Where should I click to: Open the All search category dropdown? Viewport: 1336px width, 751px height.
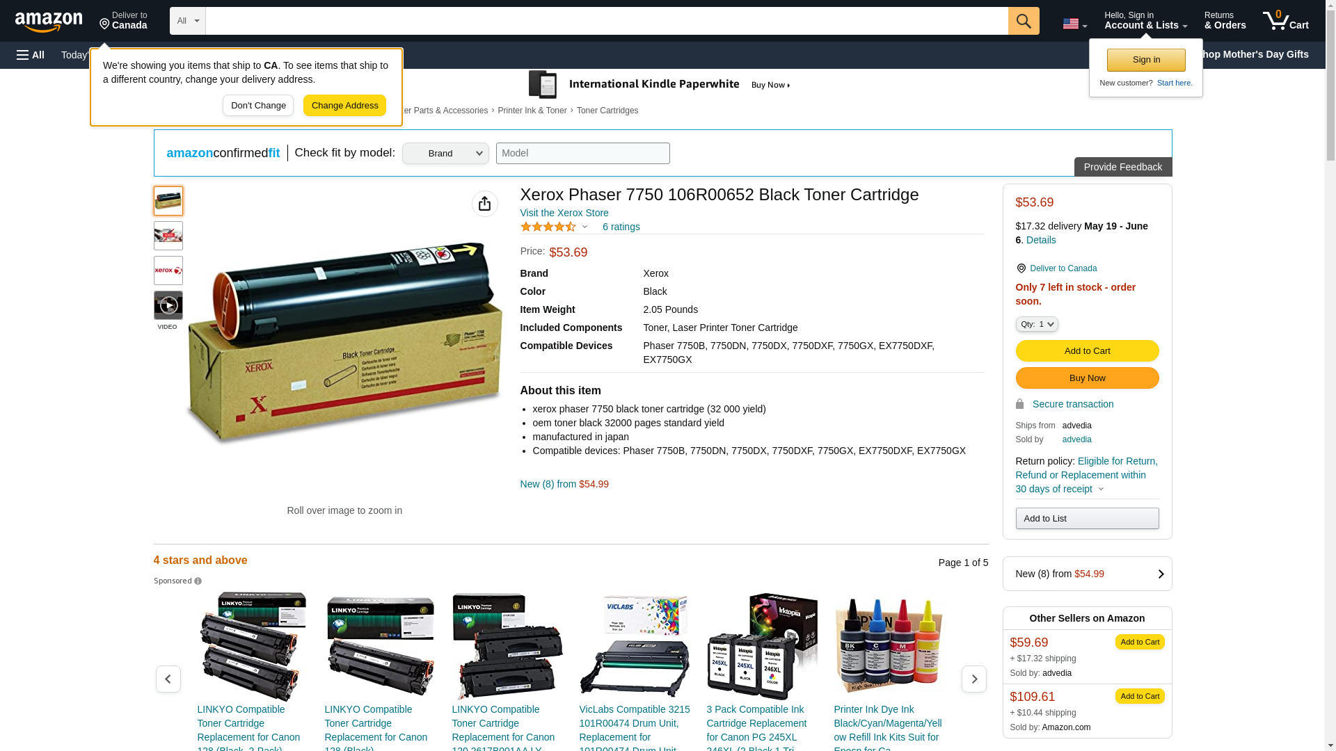coord(188,21)
